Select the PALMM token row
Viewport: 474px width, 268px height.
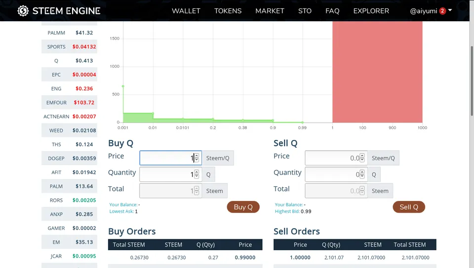pos(69,33)
